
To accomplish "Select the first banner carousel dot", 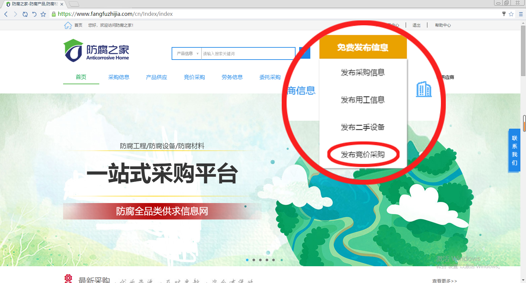I will (247, 260).
